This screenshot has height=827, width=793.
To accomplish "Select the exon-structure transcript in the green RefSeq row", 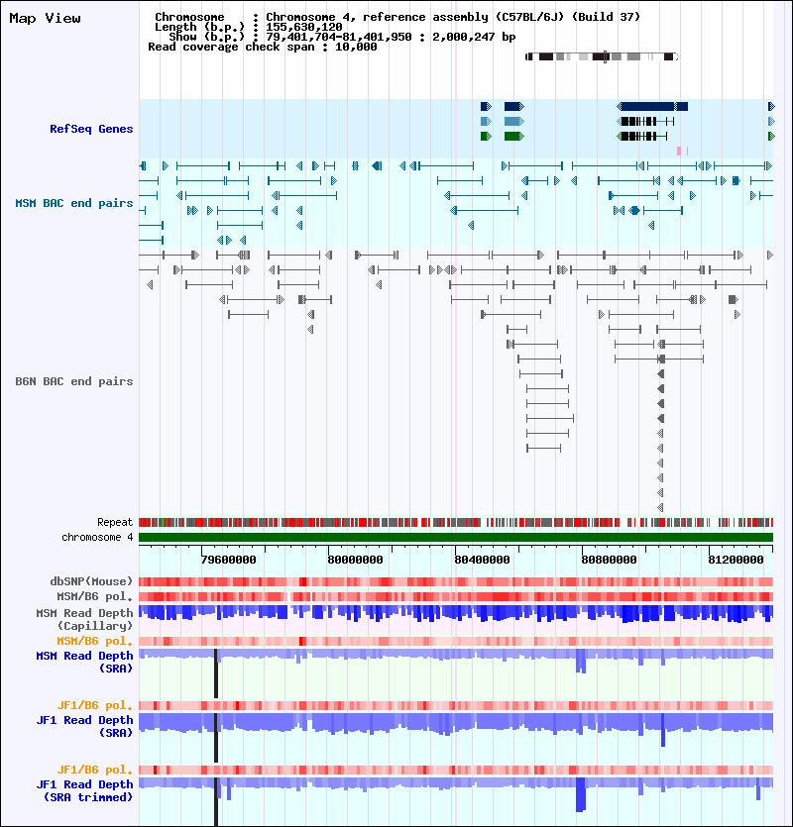I will coord(642,136).
